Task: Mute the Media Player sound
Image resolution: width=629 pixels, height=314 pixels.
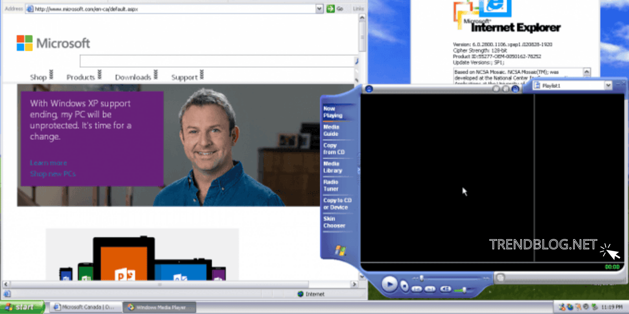Action: 446,289
